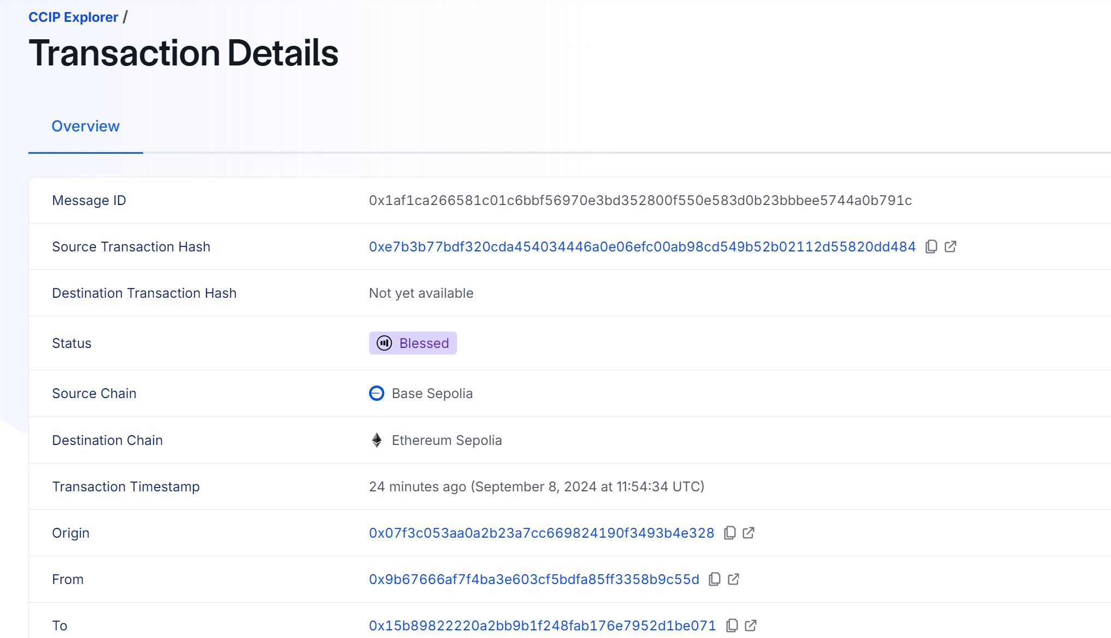Click the 'Destination Transaction Hash' label

point(144,293)
